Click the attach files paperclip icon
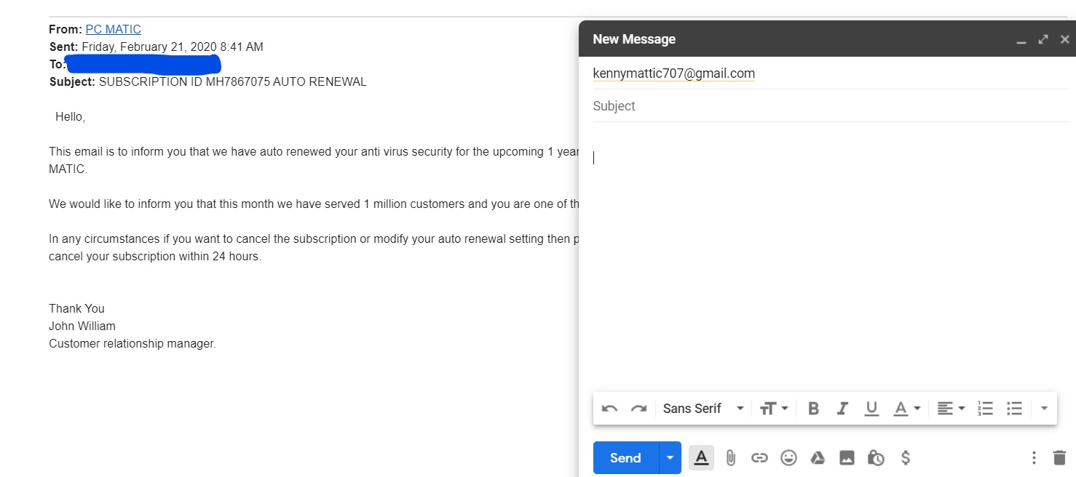Image resolution: width=1076 pixels, height=477 pixels. (x=731, y=458)
